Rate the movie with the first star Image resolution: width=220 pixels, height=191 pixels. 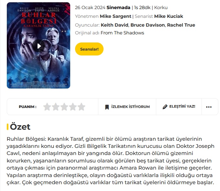[x=47, y=107]
